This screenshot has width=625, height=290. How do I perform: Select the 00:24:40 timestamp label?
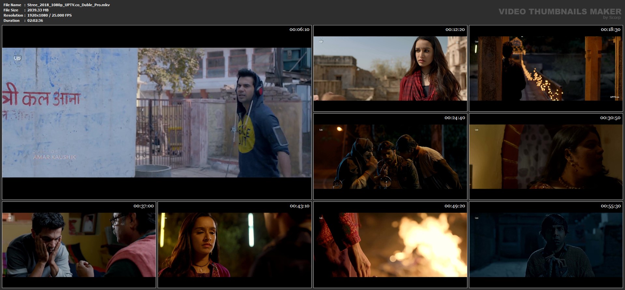[x=455, y=118]
